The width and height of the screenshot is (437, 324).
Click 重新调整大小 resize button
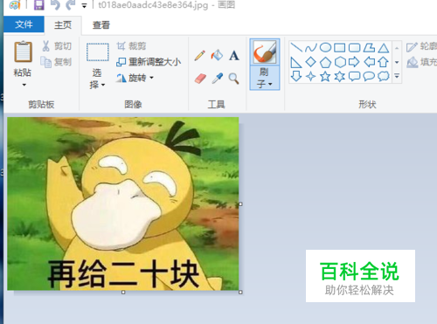[149, 62]
